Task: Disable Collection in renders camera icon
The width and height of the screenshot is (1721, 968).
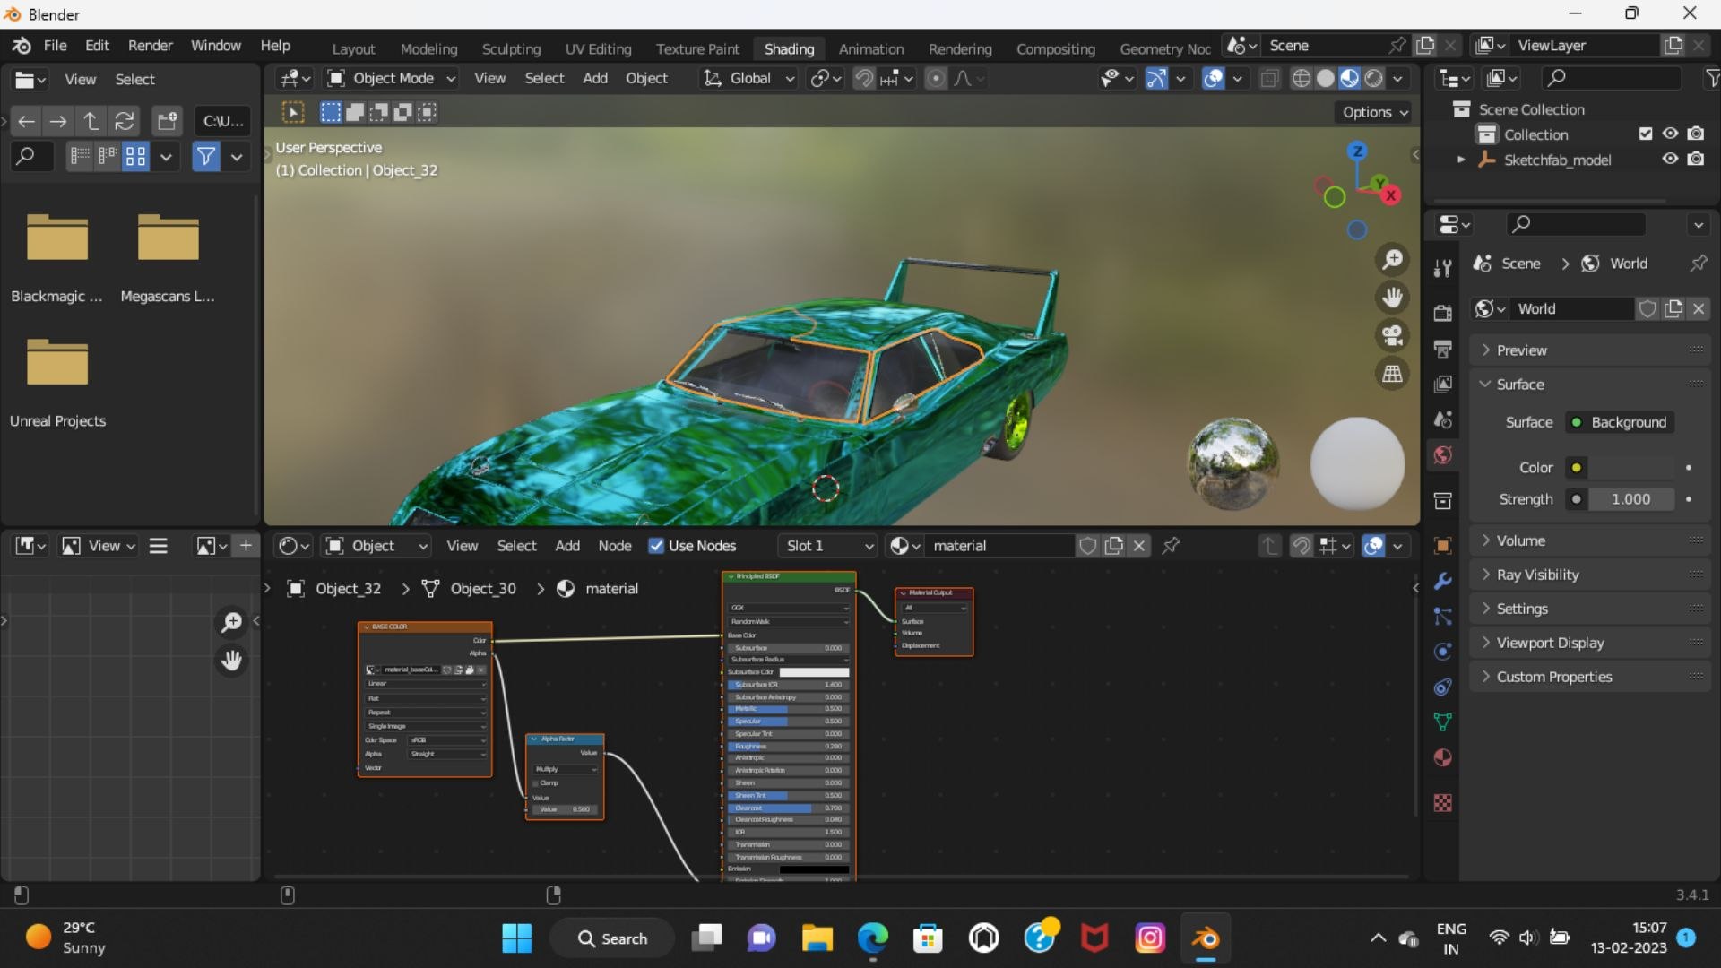Action: [x=1696, y=134]
